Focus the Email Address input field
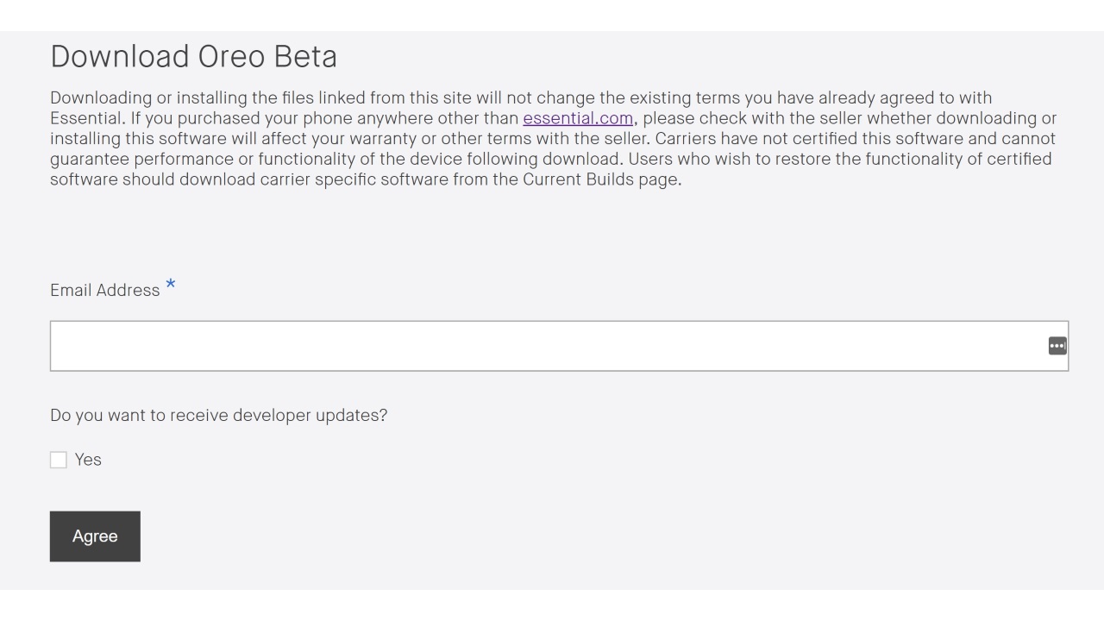 tap(543, 346)
